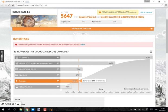The image size is (168, 112).
Task: Go back using browser back arrow
Action: coord(2,5)
